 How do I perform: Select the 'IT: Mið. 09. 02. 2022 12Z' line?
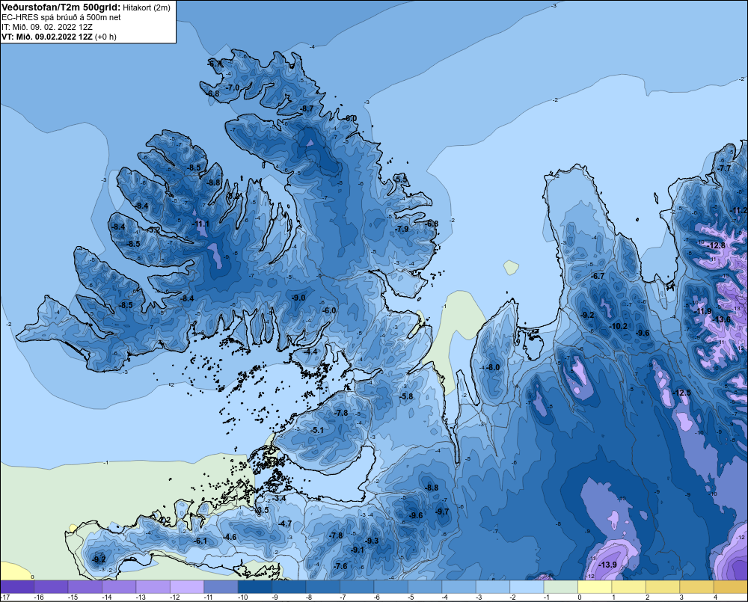(x=47, y=27)
